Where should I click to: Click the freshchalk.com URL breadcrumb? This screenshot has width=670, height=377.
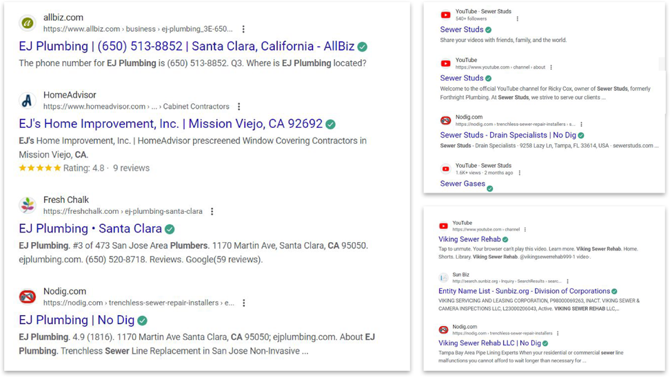click(123, 211)
